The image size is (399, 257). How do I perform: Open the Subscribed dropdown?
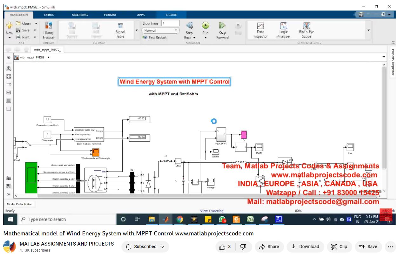[145, 247]
